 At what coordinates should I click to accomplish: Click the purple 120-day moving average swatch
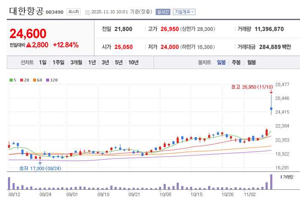pyautogui.click(x=48, y=80)
